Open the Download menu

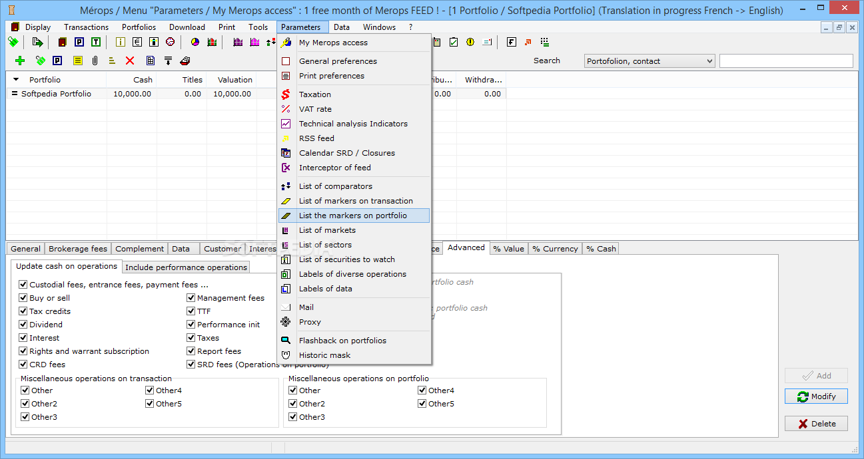tap(187, 27)
